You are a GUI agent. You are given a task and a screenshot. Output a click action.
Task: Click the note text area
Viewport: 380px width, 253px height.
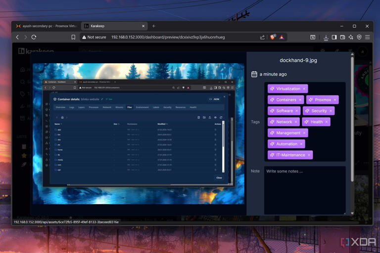(x=305, y=190)
